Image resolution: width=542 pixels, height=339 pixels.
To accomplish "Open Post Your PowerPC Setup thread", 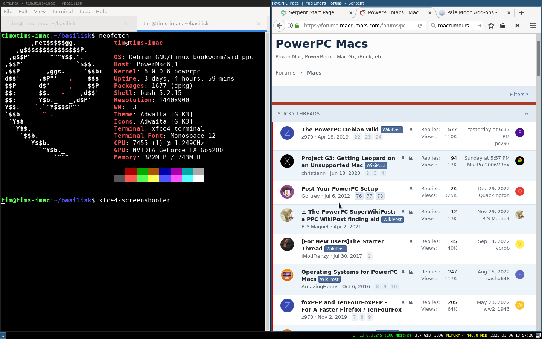I will (x=340, y=189).
